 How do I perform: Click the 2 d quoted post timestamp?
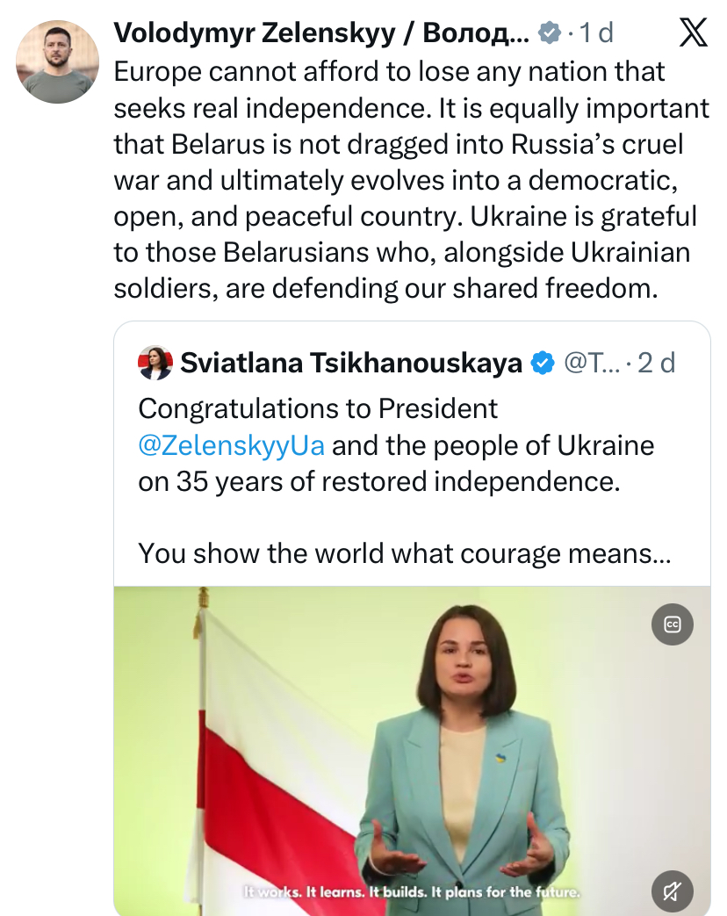(x=657, y=363)
